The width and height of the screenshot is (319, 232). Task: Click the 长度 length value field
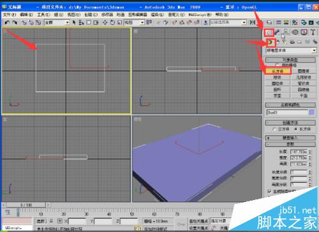click(299, 151)
